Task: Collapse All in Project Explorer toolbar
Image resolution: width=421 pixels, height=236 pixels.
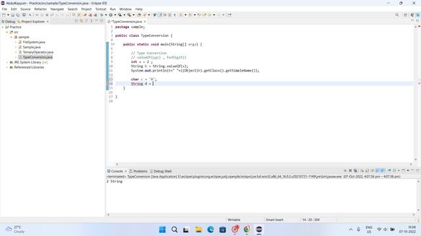Action: point(76,21)
